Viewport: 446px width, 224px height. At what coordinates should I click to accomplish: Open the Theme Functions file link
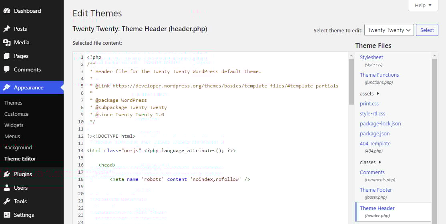(379, 75)
